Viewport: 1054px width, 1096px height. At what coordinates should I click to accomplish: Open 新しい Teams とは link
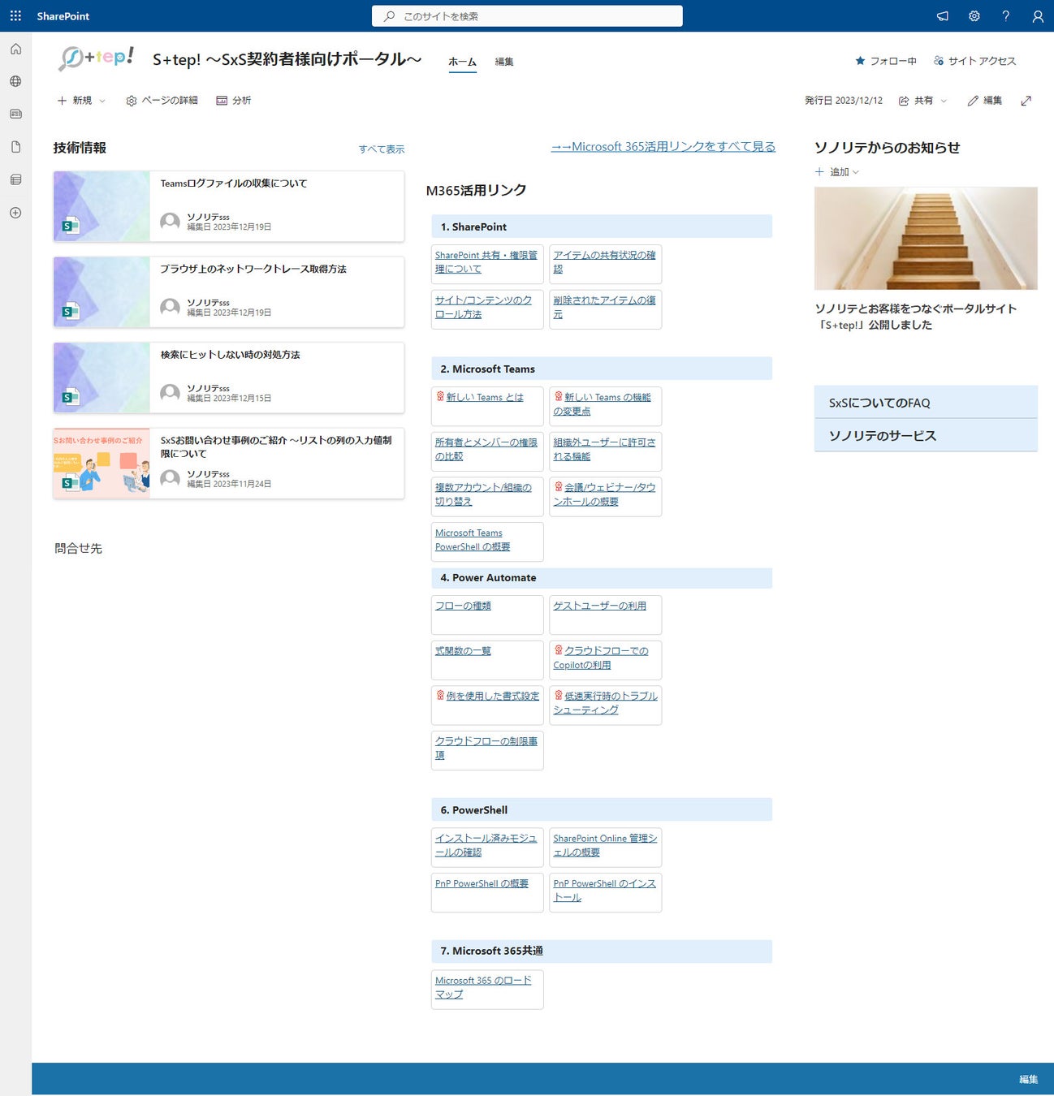pyautogui.click(x=484, y=397)
